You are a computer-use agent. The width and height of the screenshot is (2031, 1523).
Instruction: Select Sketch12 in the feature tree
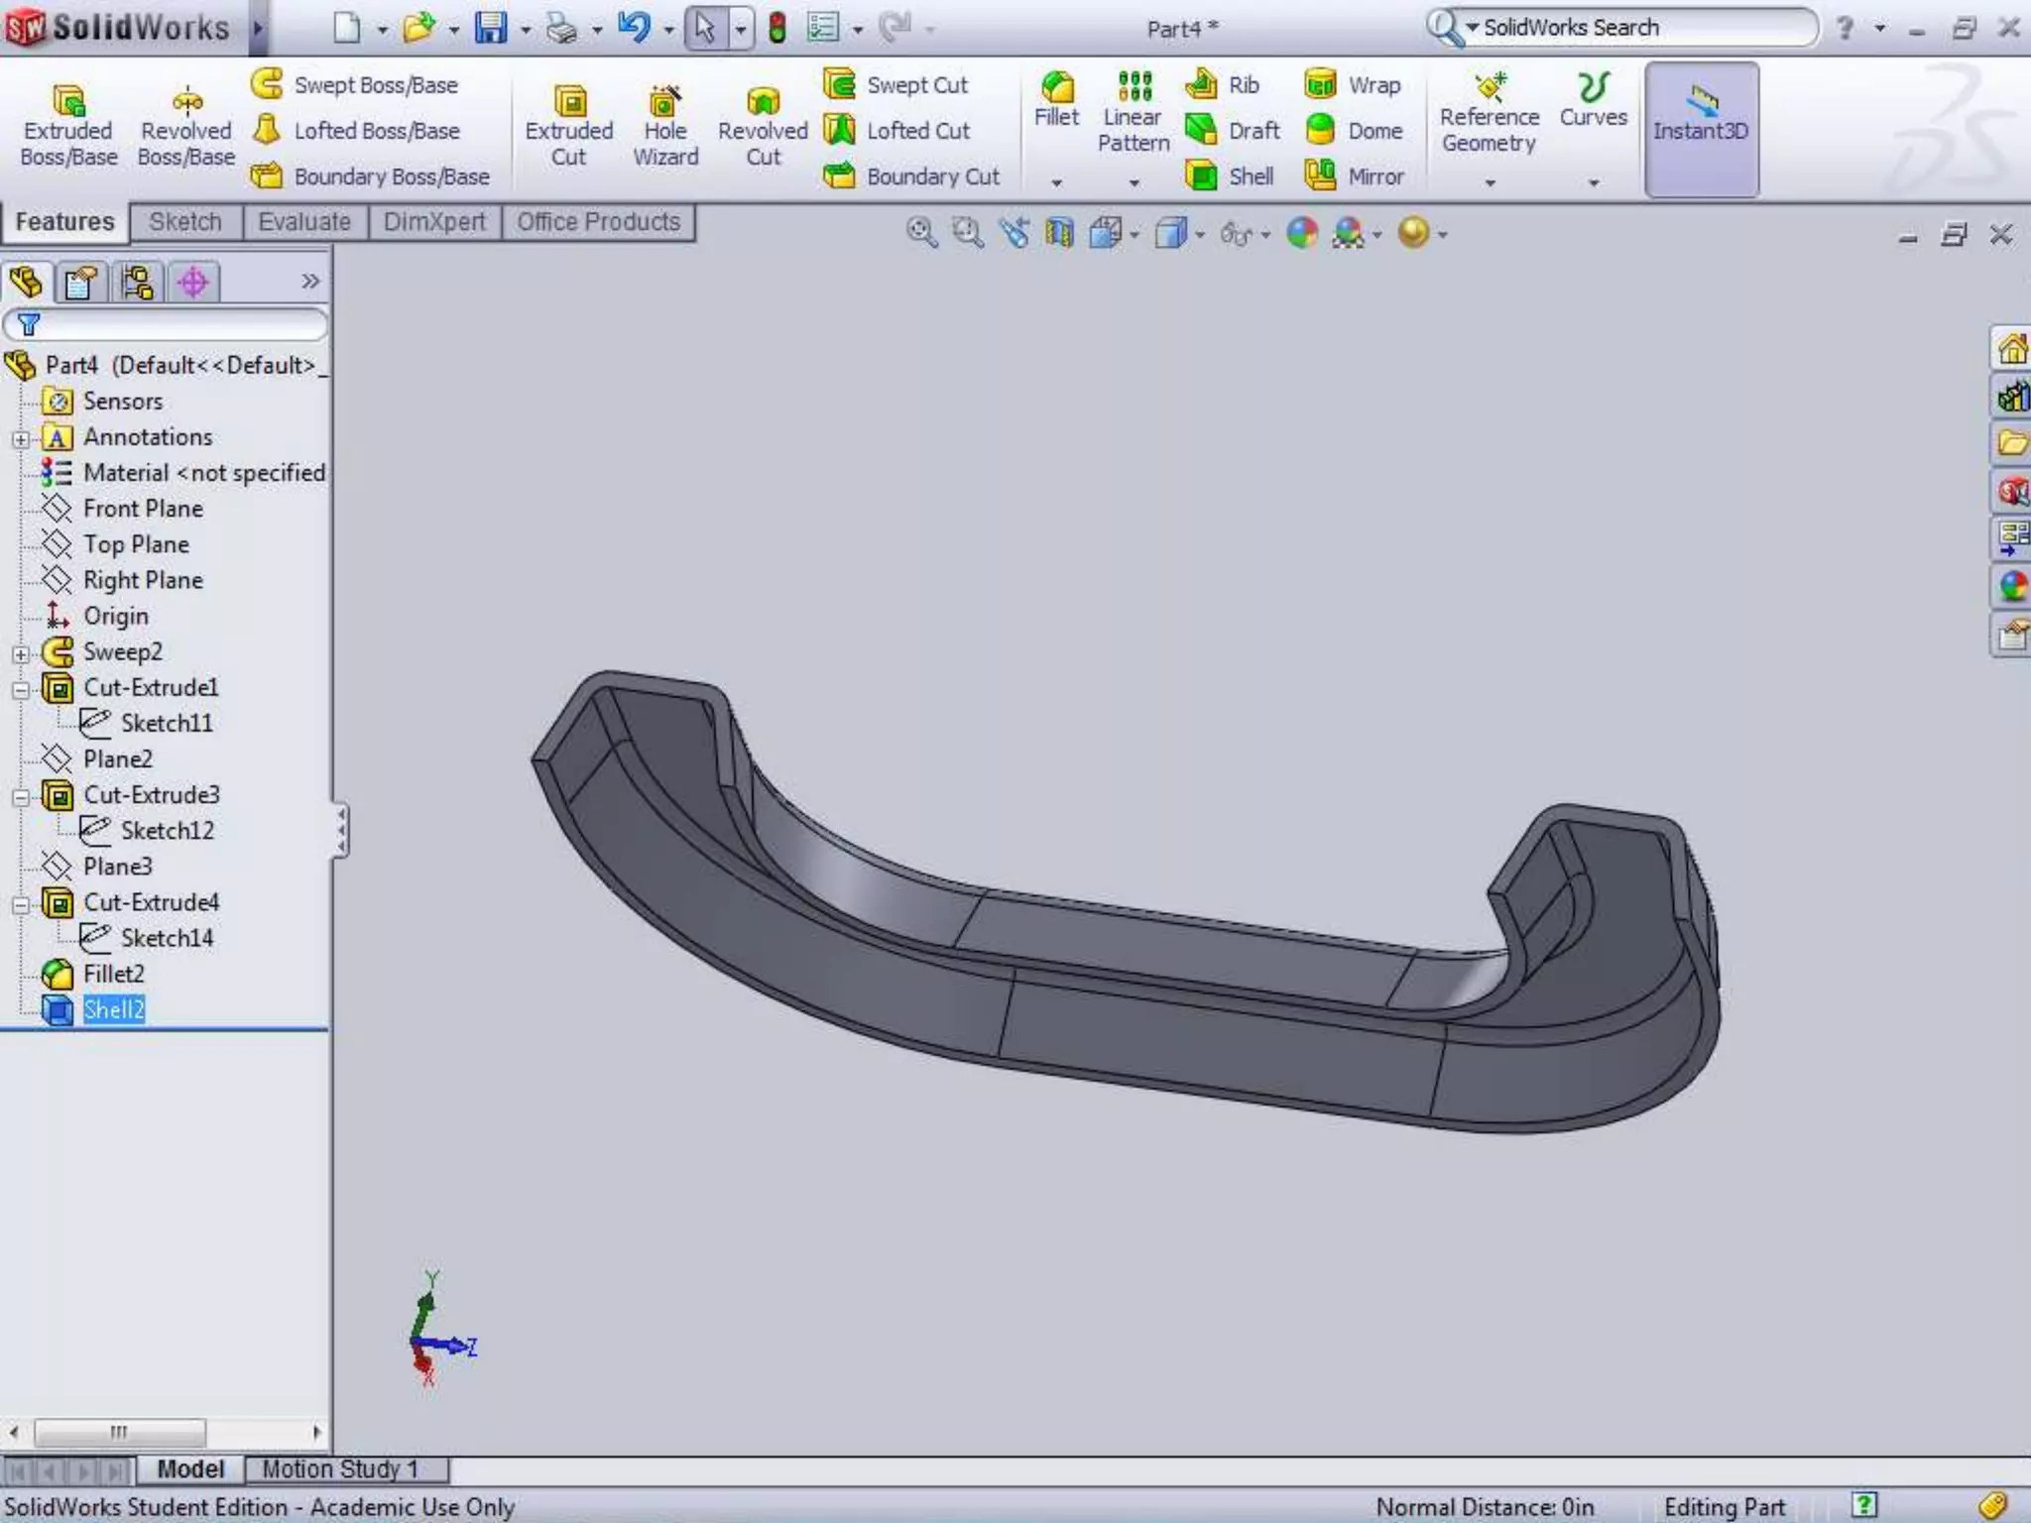coord(167,831)
